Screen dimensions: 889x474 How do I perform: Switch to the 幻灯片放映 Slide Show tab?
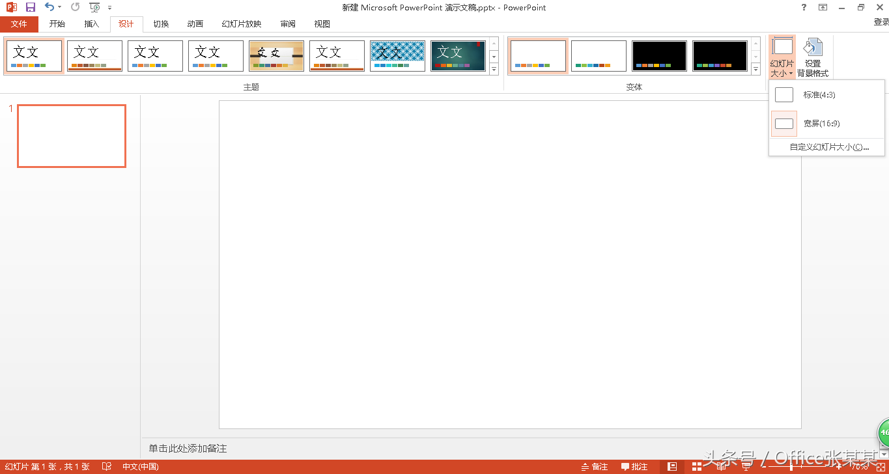click(241, 24)
